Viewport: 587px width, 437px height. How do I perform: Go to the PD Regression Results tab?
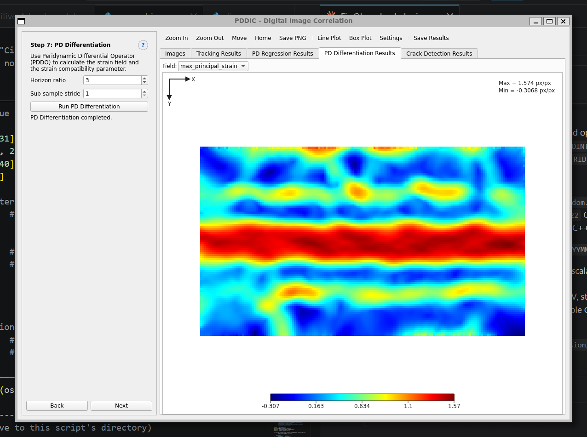click(282, 54)
